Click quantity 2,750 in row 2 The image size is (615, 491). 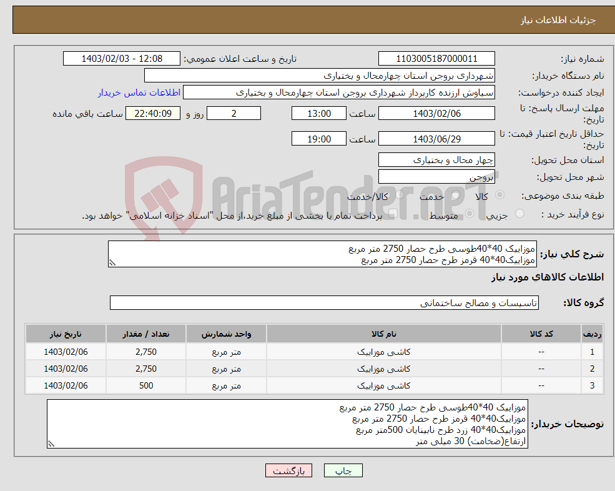coord(146,369)
